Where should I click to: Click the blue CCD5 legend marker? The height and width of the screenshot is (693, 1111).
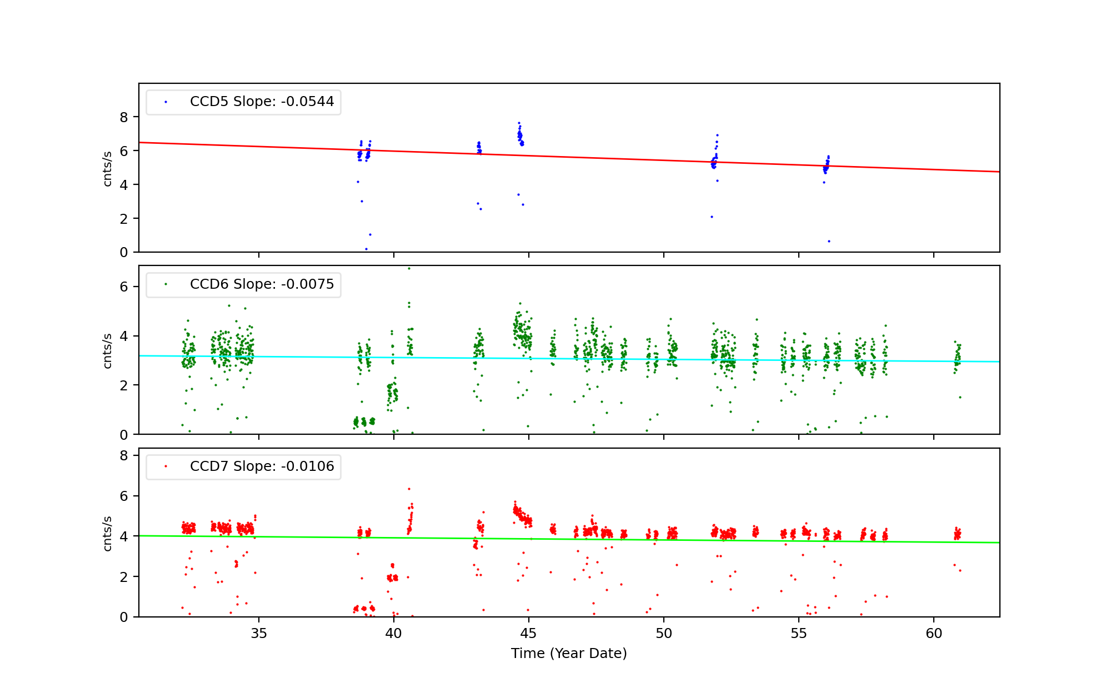click(x=166, y=102)
